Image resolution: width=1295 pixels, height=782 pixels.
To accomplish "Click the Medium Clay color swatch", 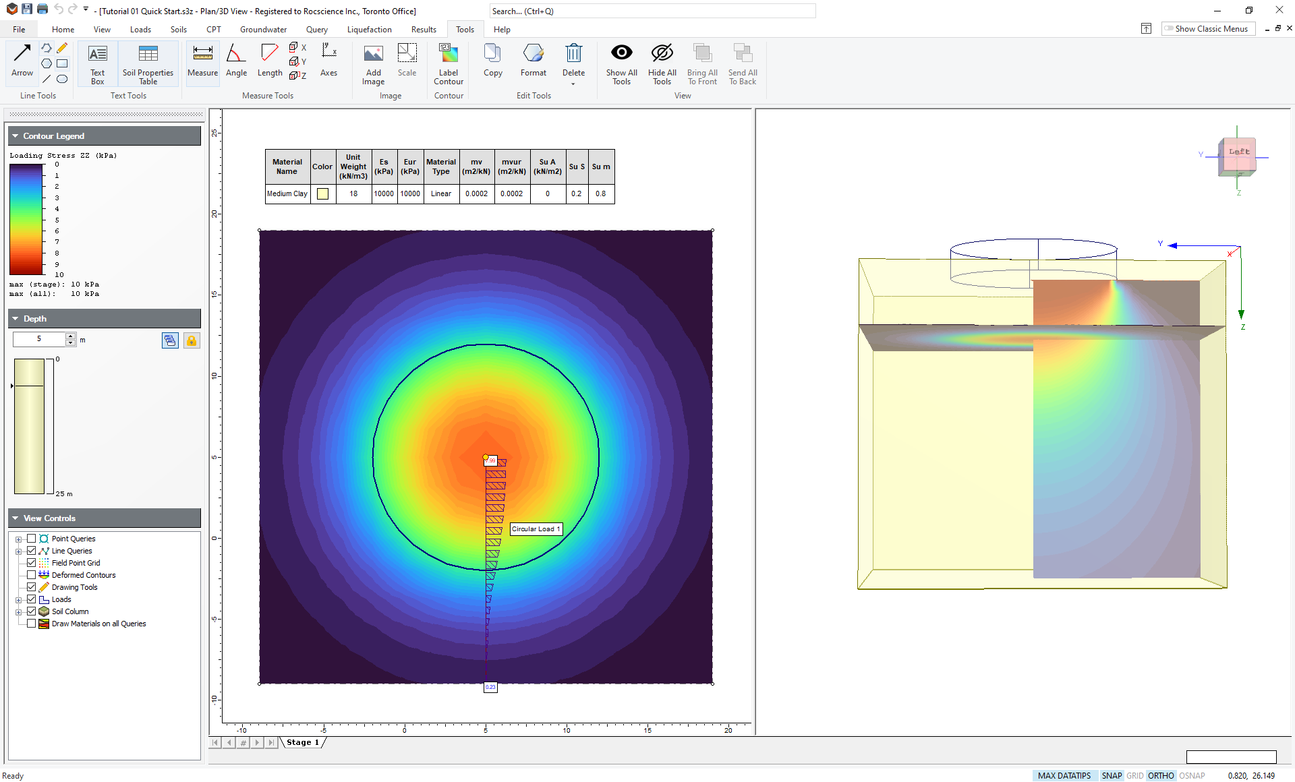I will [323, 194].
